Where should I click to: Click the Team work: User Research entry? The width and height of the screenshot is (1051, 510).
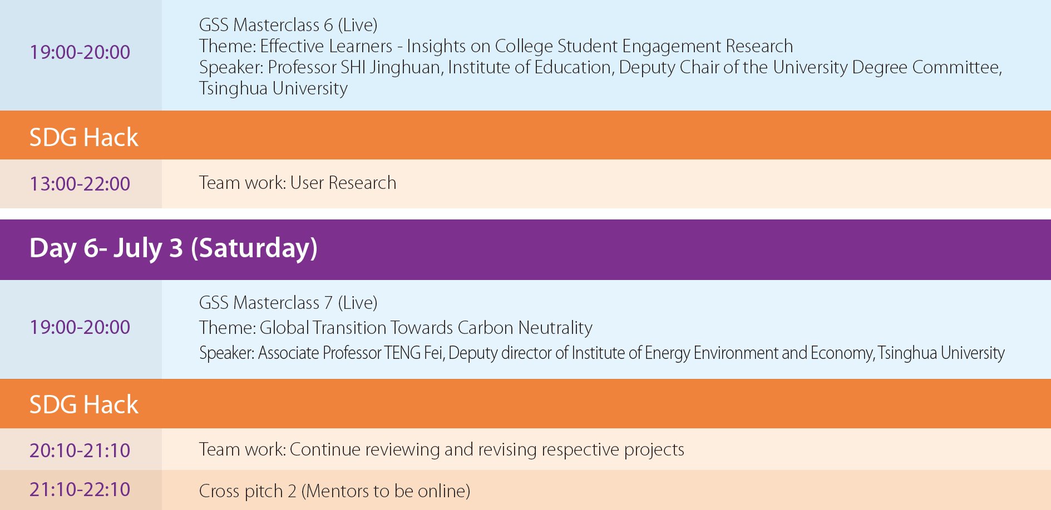pyautogui.click(x=298, y=183)
